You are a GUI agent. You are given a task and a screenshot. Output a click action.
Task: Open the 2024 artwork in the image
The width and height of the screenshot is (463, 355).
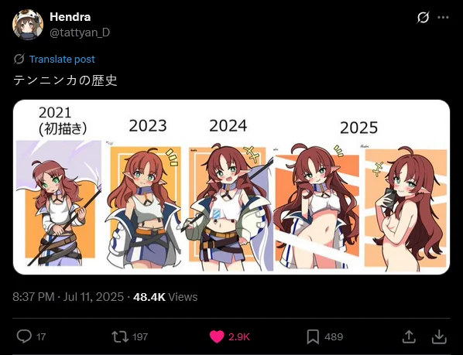230,207
